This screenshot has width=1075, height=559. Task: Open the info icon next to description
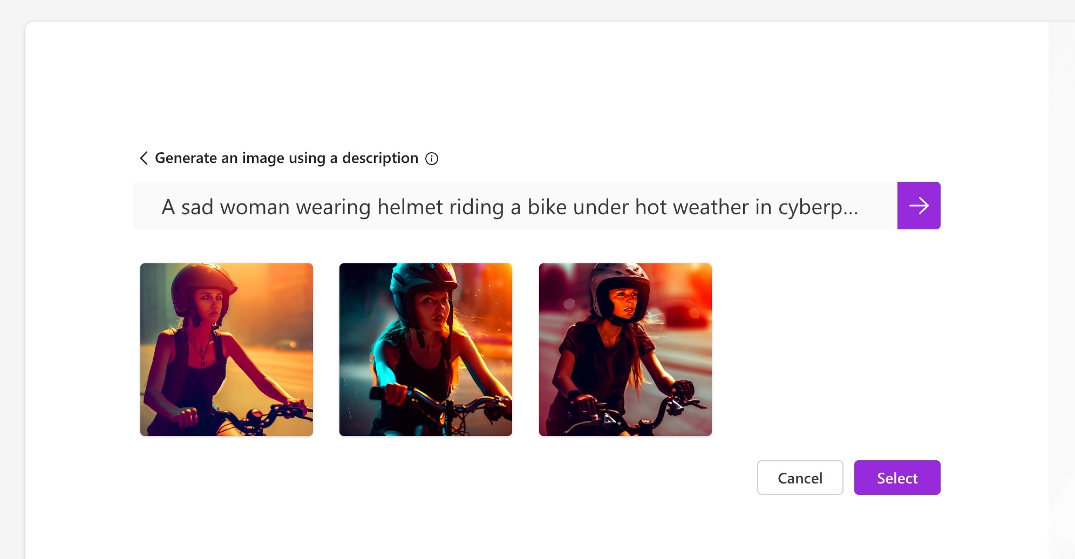point(432,159)
